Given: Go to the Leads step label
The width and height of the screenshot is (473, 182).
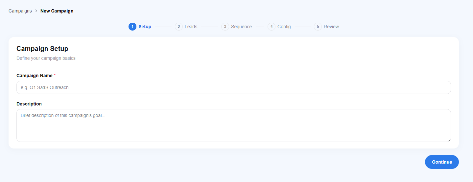Looking at the screenshot, I should (x=191, y=27).
